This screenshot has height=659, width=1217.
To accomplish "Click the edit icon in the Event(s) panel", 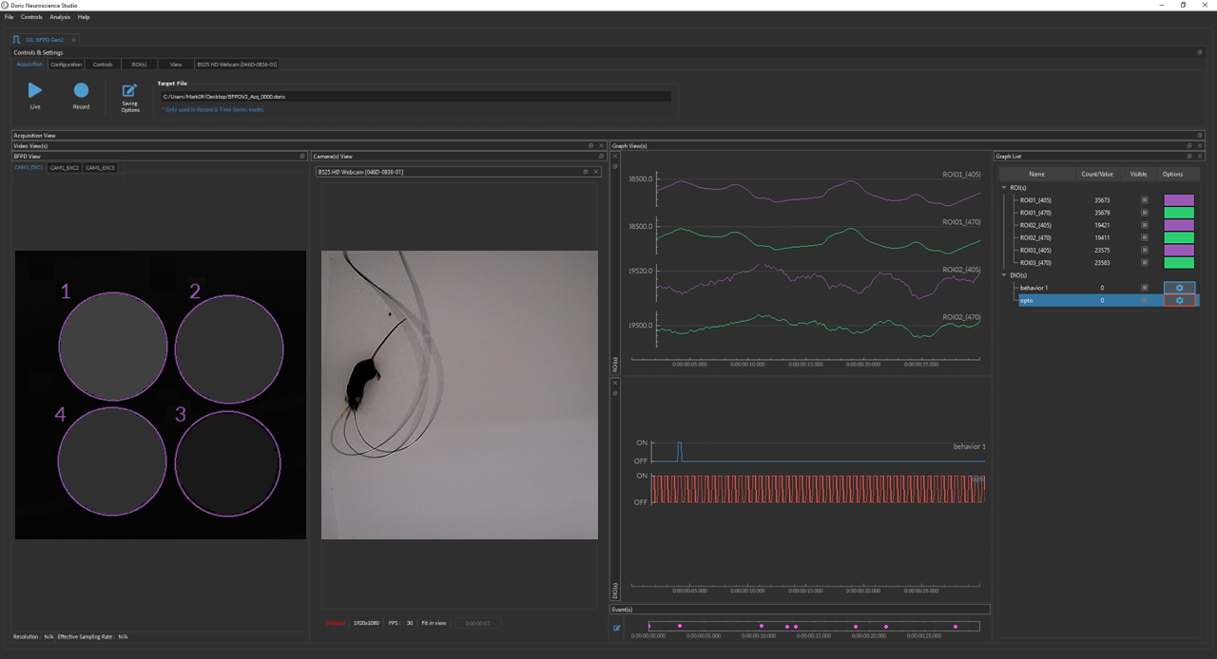I will coord(616,628).
